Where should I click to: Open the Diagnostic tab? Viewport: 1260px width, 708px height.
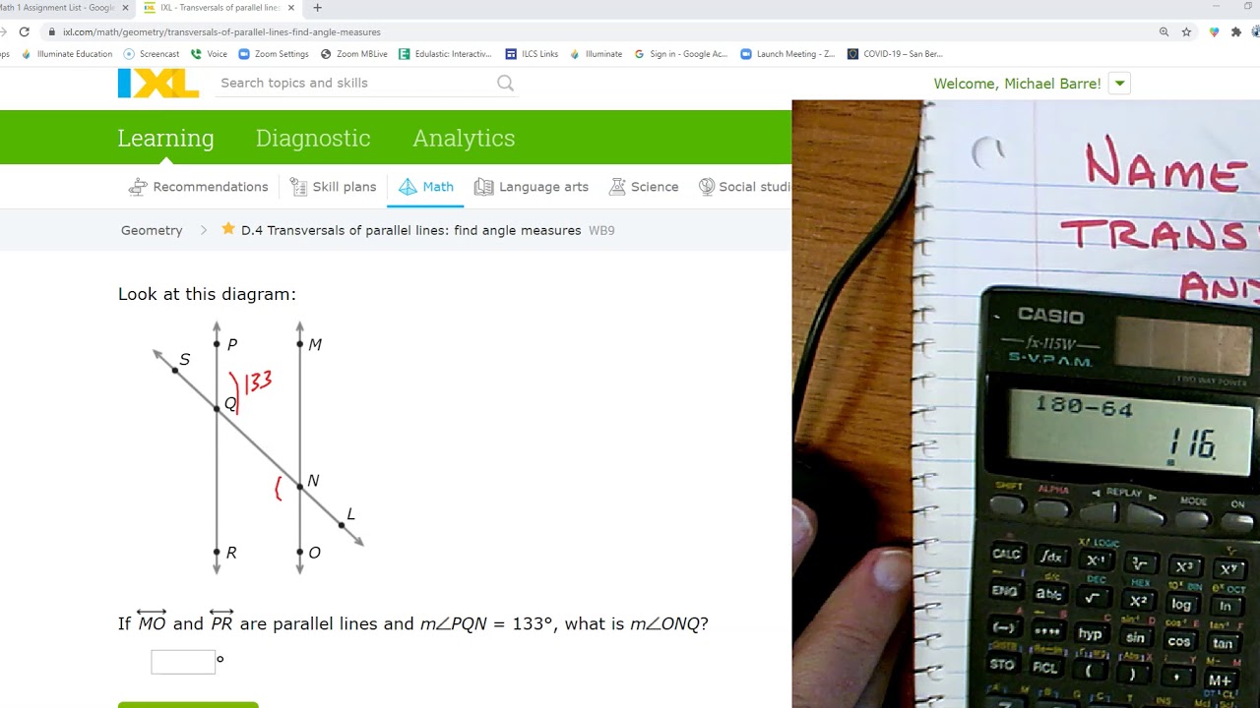coord(313,138)
